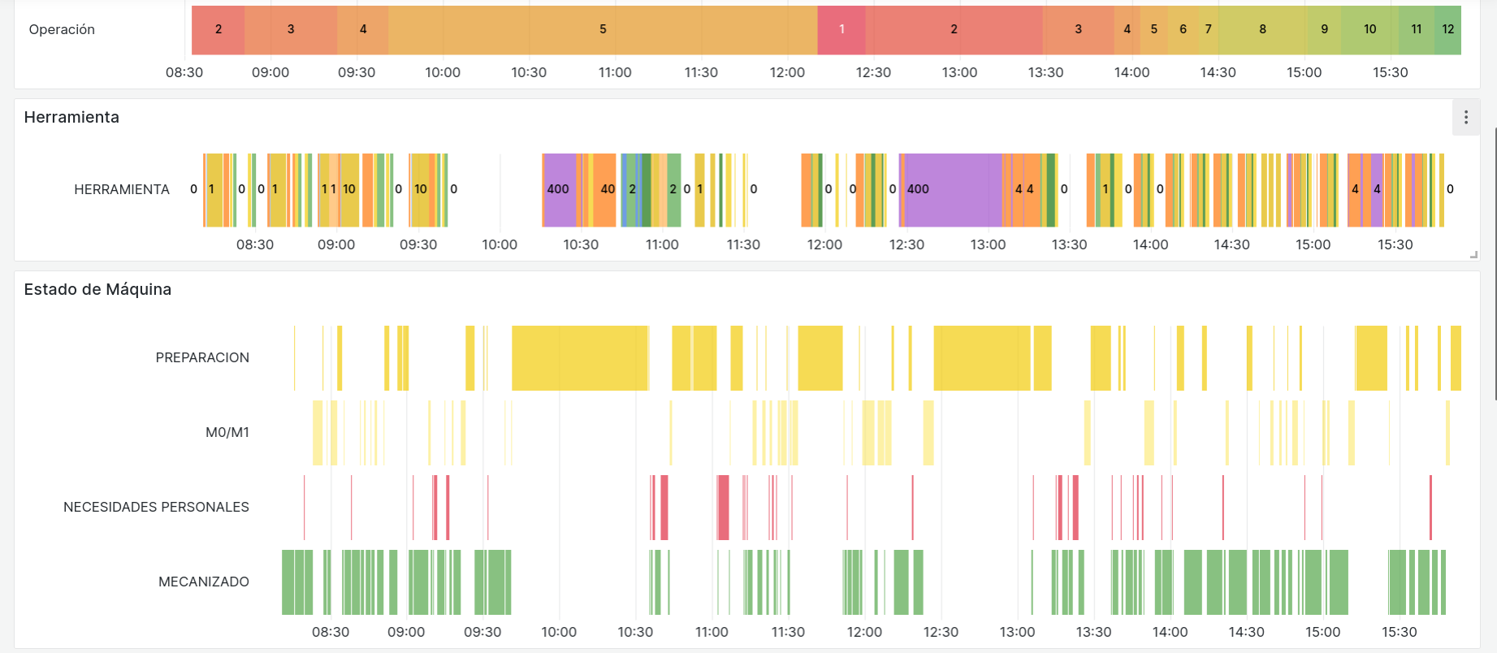Click the PREPARACION row label
Screen dimensions: 1497x653
click(x=202, y=358)
